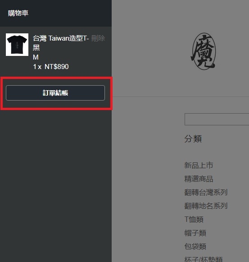Image resolution: width=249 pixels, height=262 pixels.
Task: Click the black T-shirt product thumbnail
Action: tap(17, 45)
